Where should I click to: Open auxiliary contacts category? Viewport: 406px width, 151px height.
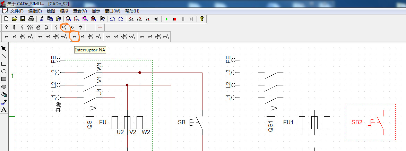pos(56,27)
